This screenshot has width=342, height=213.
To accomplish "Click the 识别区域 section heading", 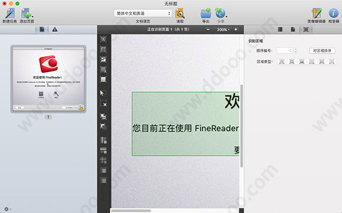I will pyautogui.click(x=256, y=41).
